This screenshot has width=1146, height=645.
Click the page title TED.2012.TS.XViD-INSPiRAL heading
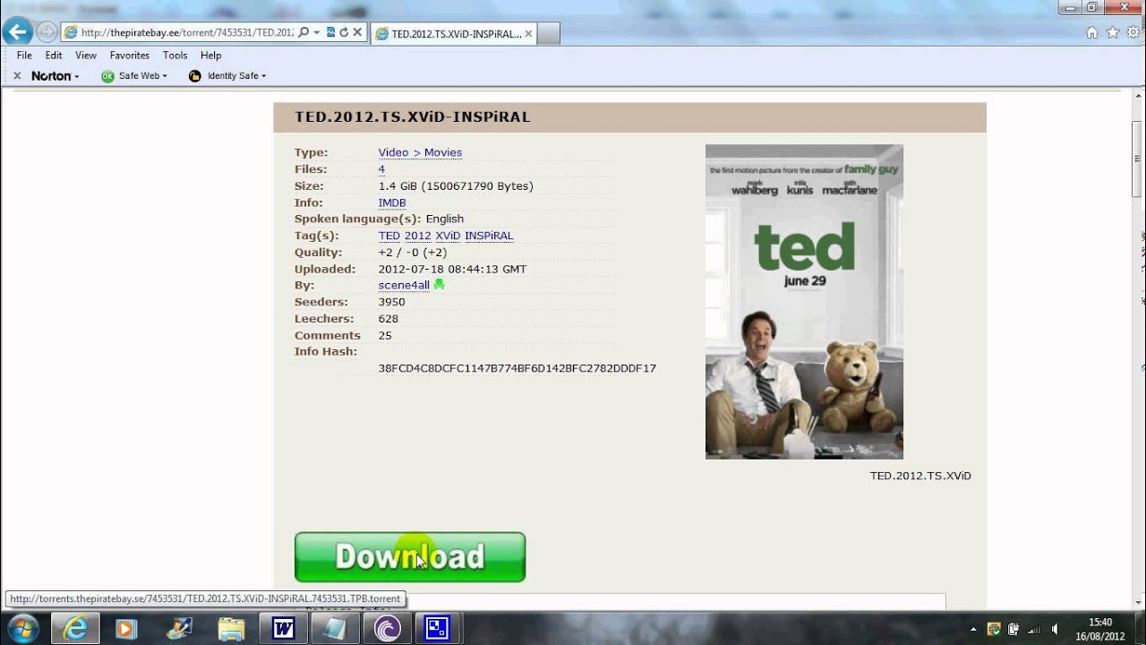[x=413, y=116]
